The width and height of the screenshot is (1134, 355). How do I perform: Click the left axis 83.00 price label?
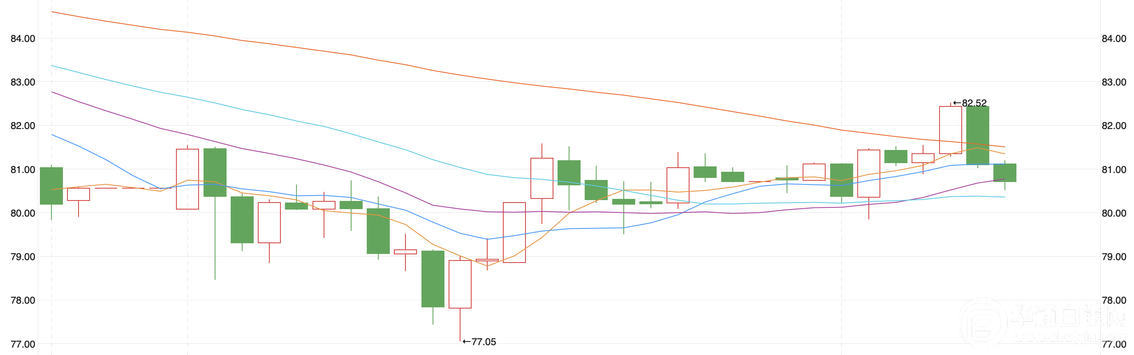click(23, 82)
